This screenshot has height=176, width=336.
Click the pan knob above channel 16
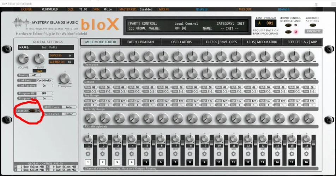(306, 138)
